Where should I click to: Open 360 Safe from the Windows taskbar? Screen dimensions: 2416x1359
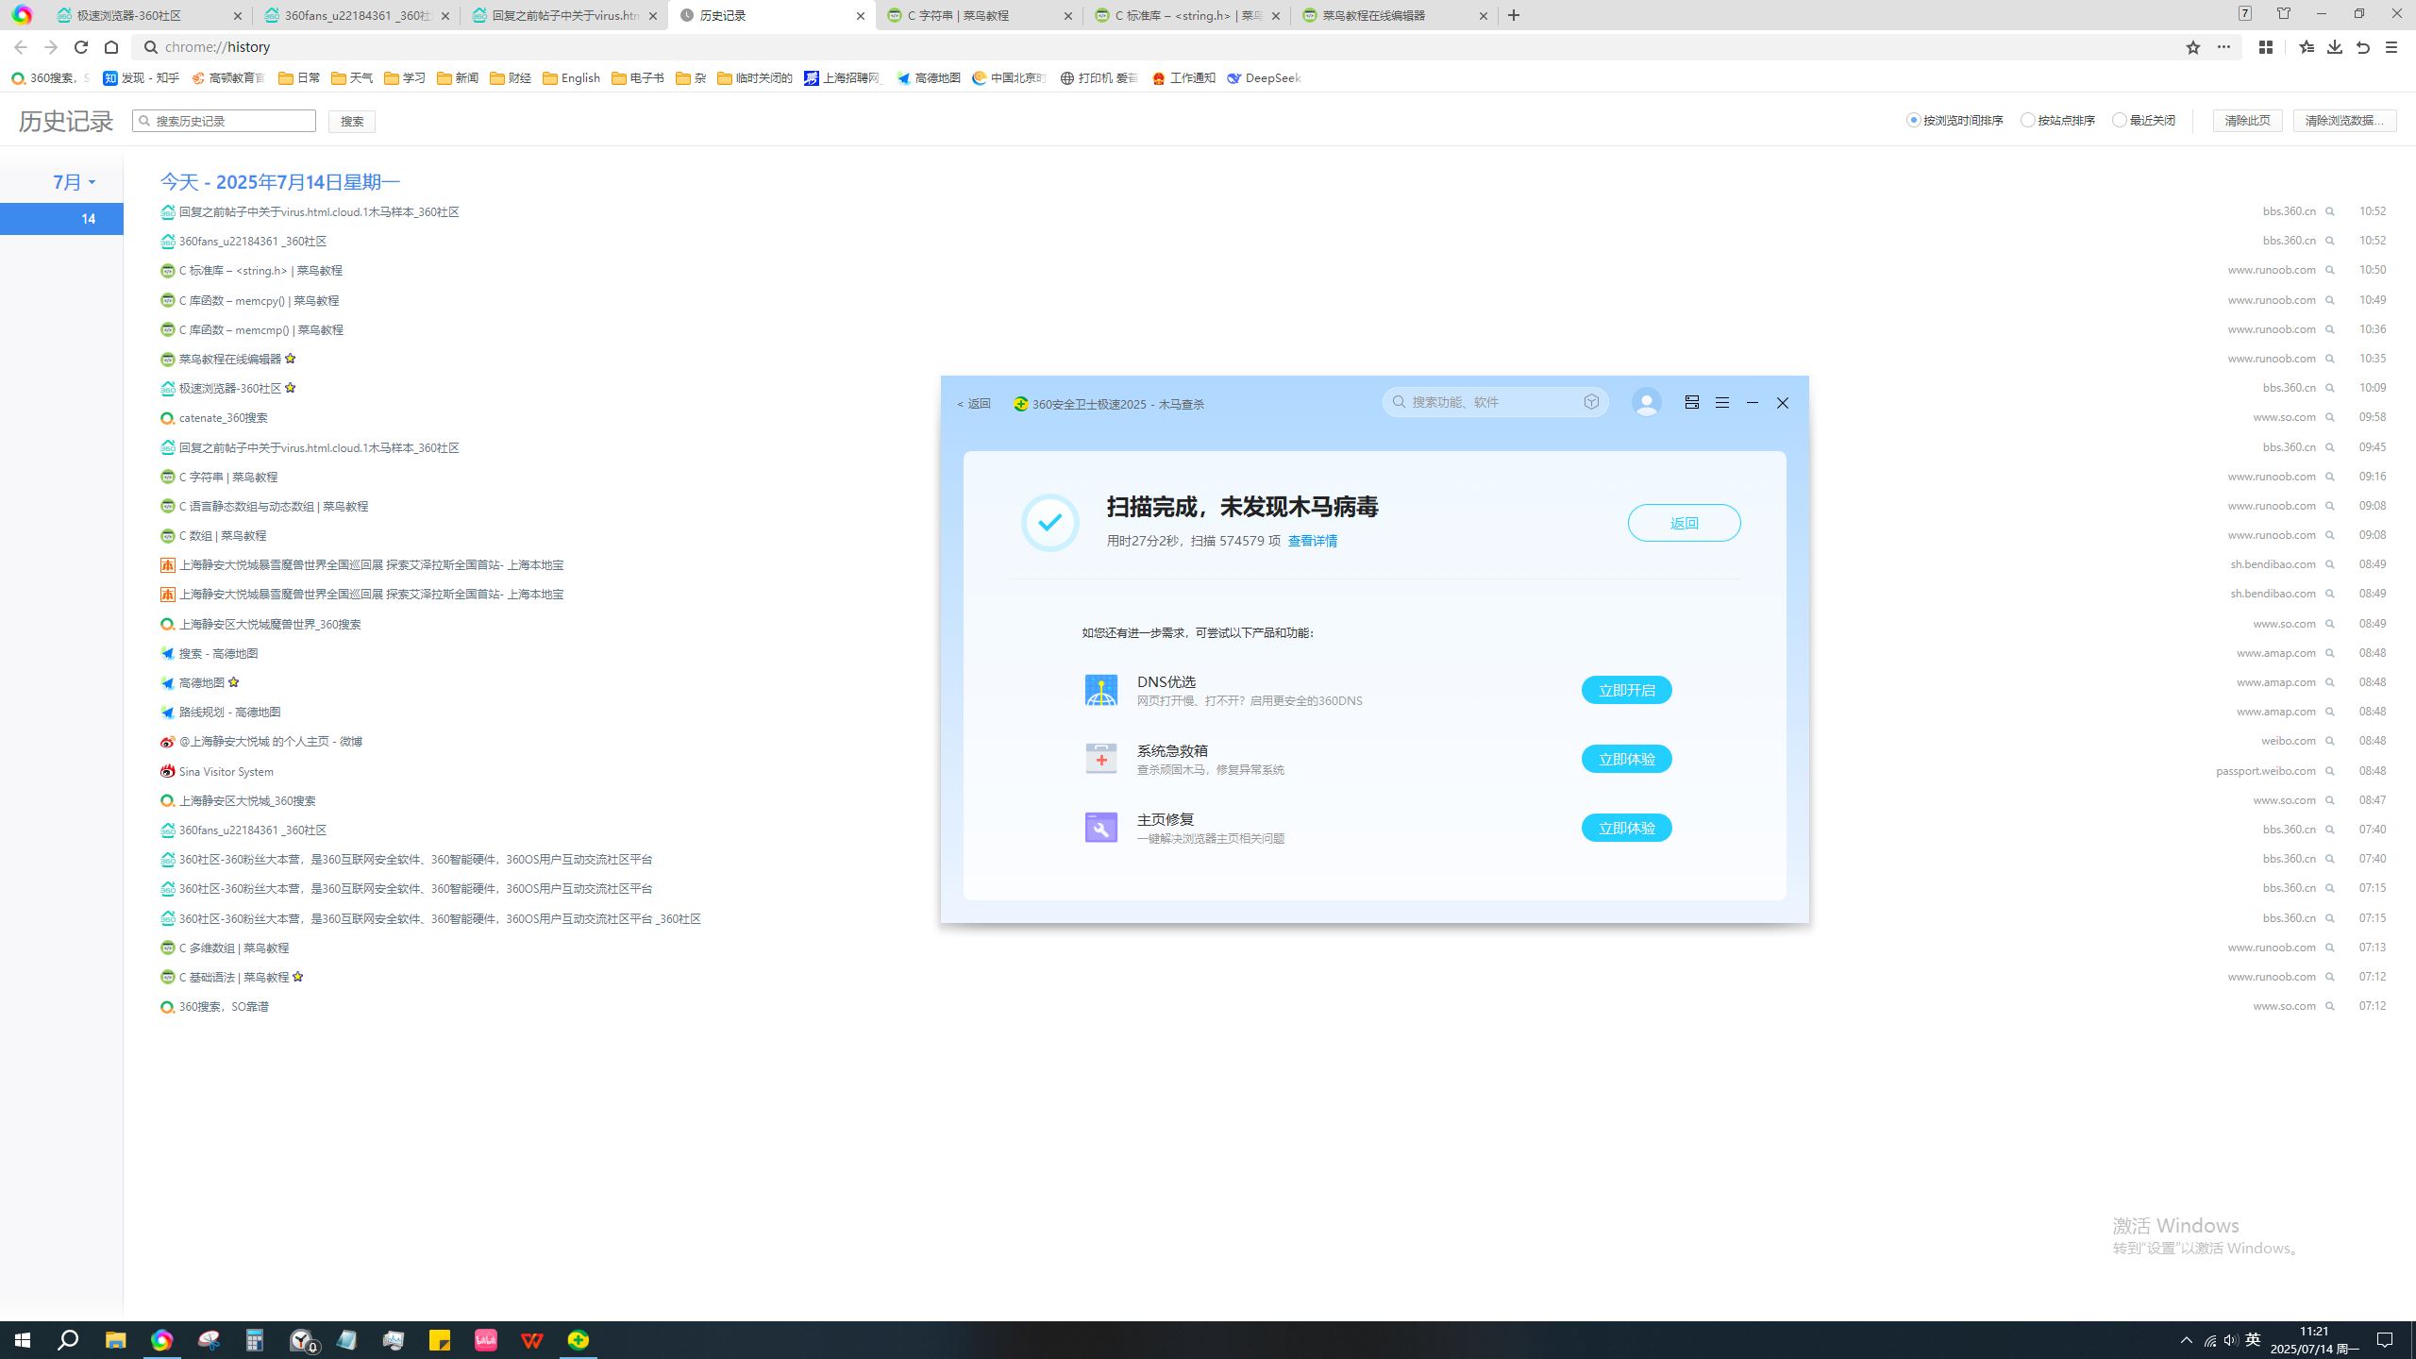(x=578, y=1340)
